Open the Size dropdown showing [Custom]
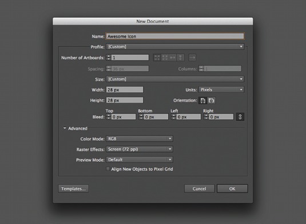Viewport: 306px width, 224px height. (175, 79)
